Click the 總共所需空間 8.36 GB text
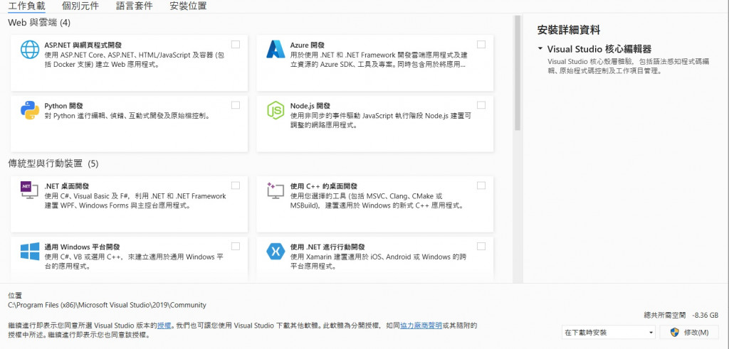The height and width of the screenshot is (349, 729). 681,315
